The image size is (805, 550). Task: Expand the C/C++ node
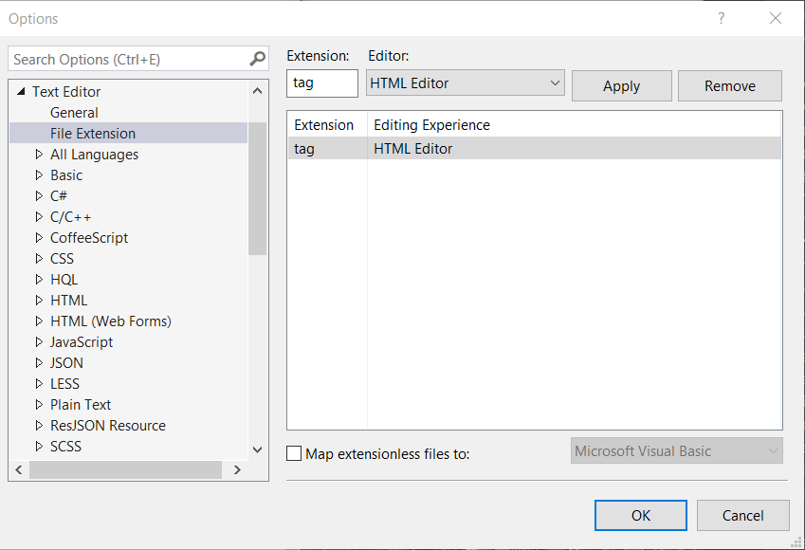point(38,216)
